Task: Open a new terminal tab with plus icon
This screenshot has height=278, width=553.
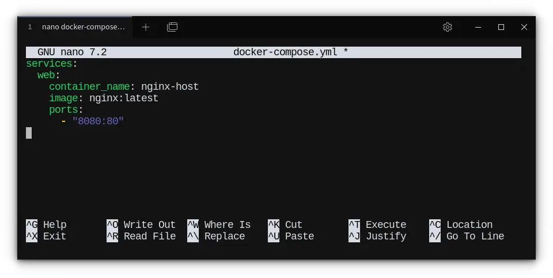Action: tap(146, 27)
